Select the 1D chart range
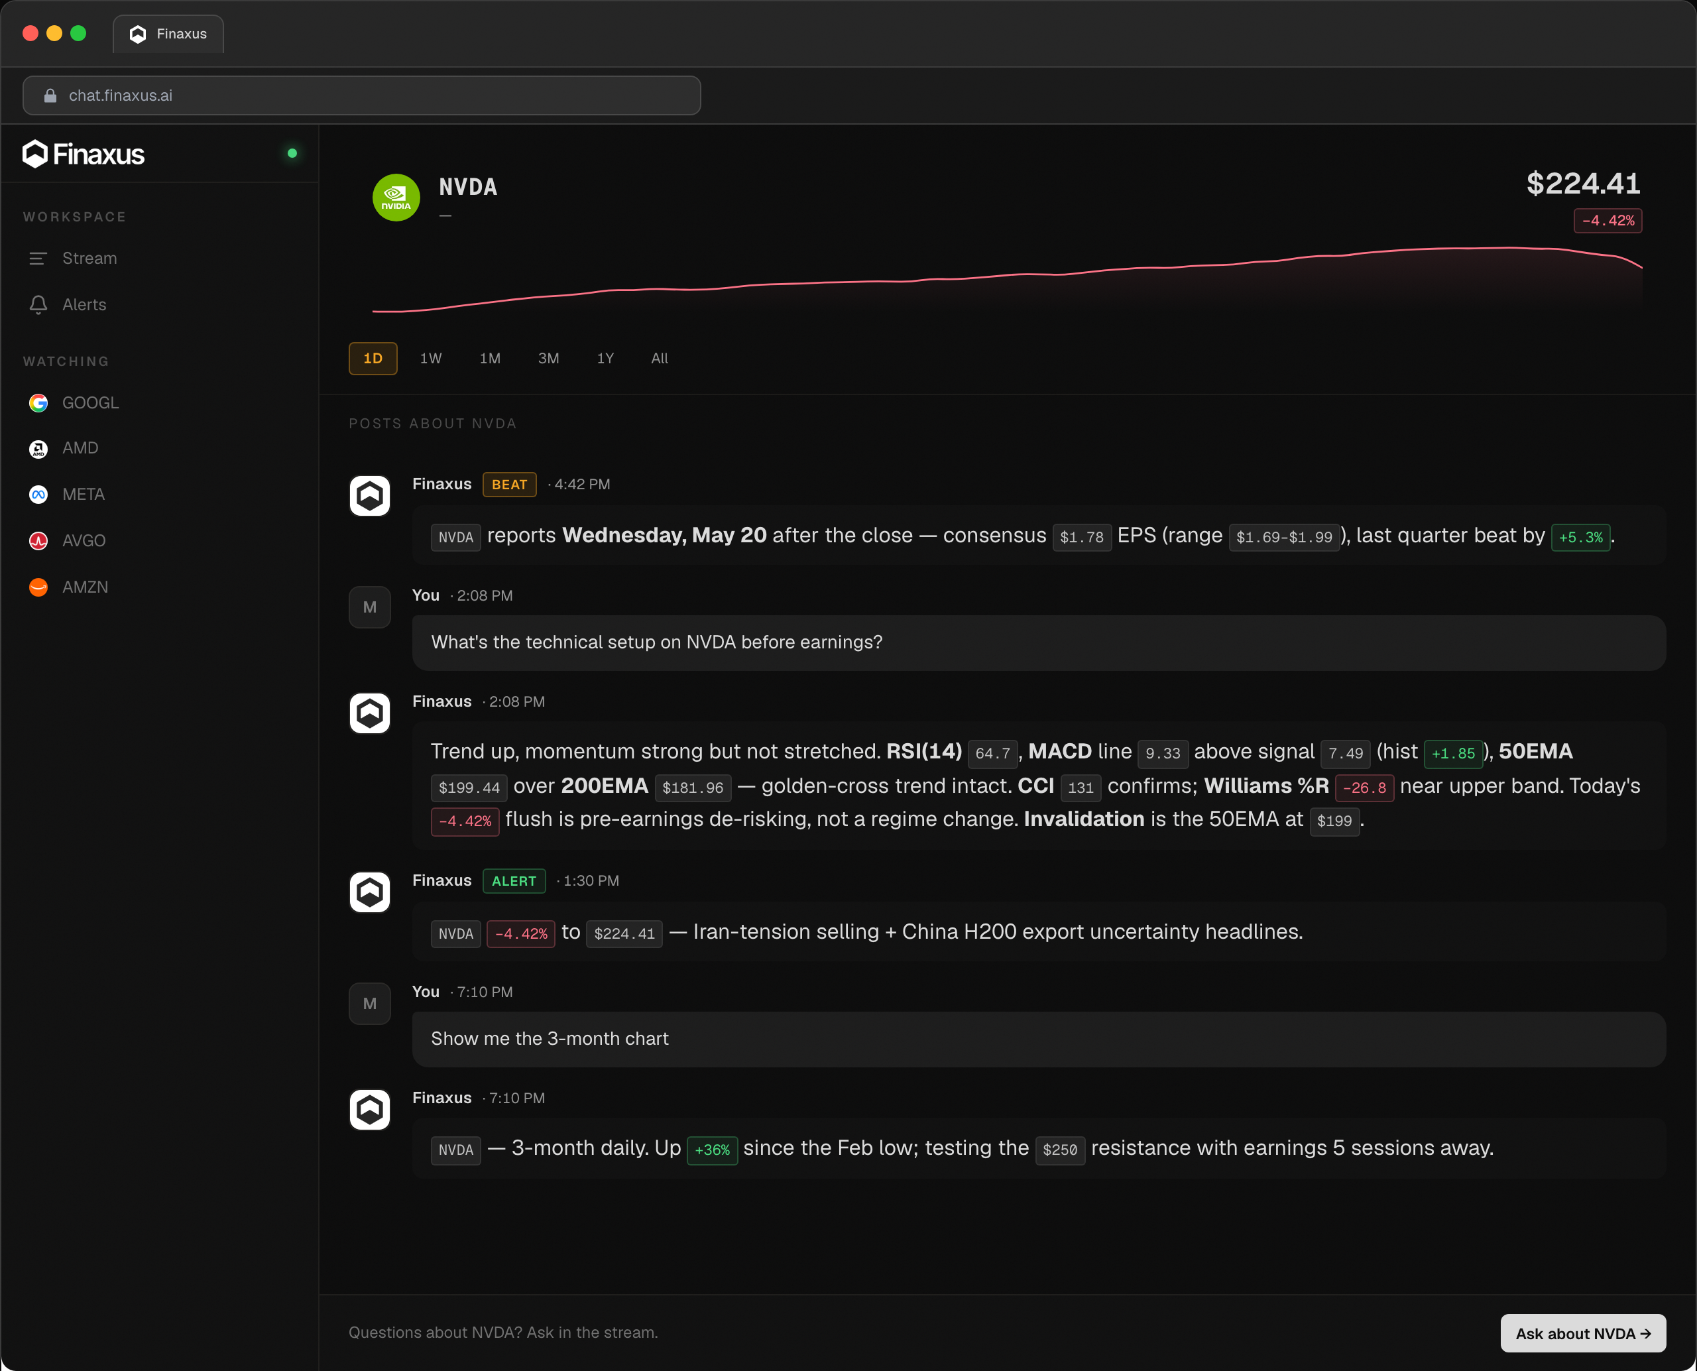Image resolution: width=1697 pixels, height=1371 pixels. [373, 359]
